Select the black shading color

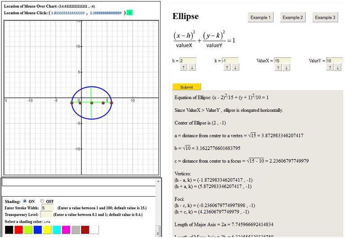point(9,229)
